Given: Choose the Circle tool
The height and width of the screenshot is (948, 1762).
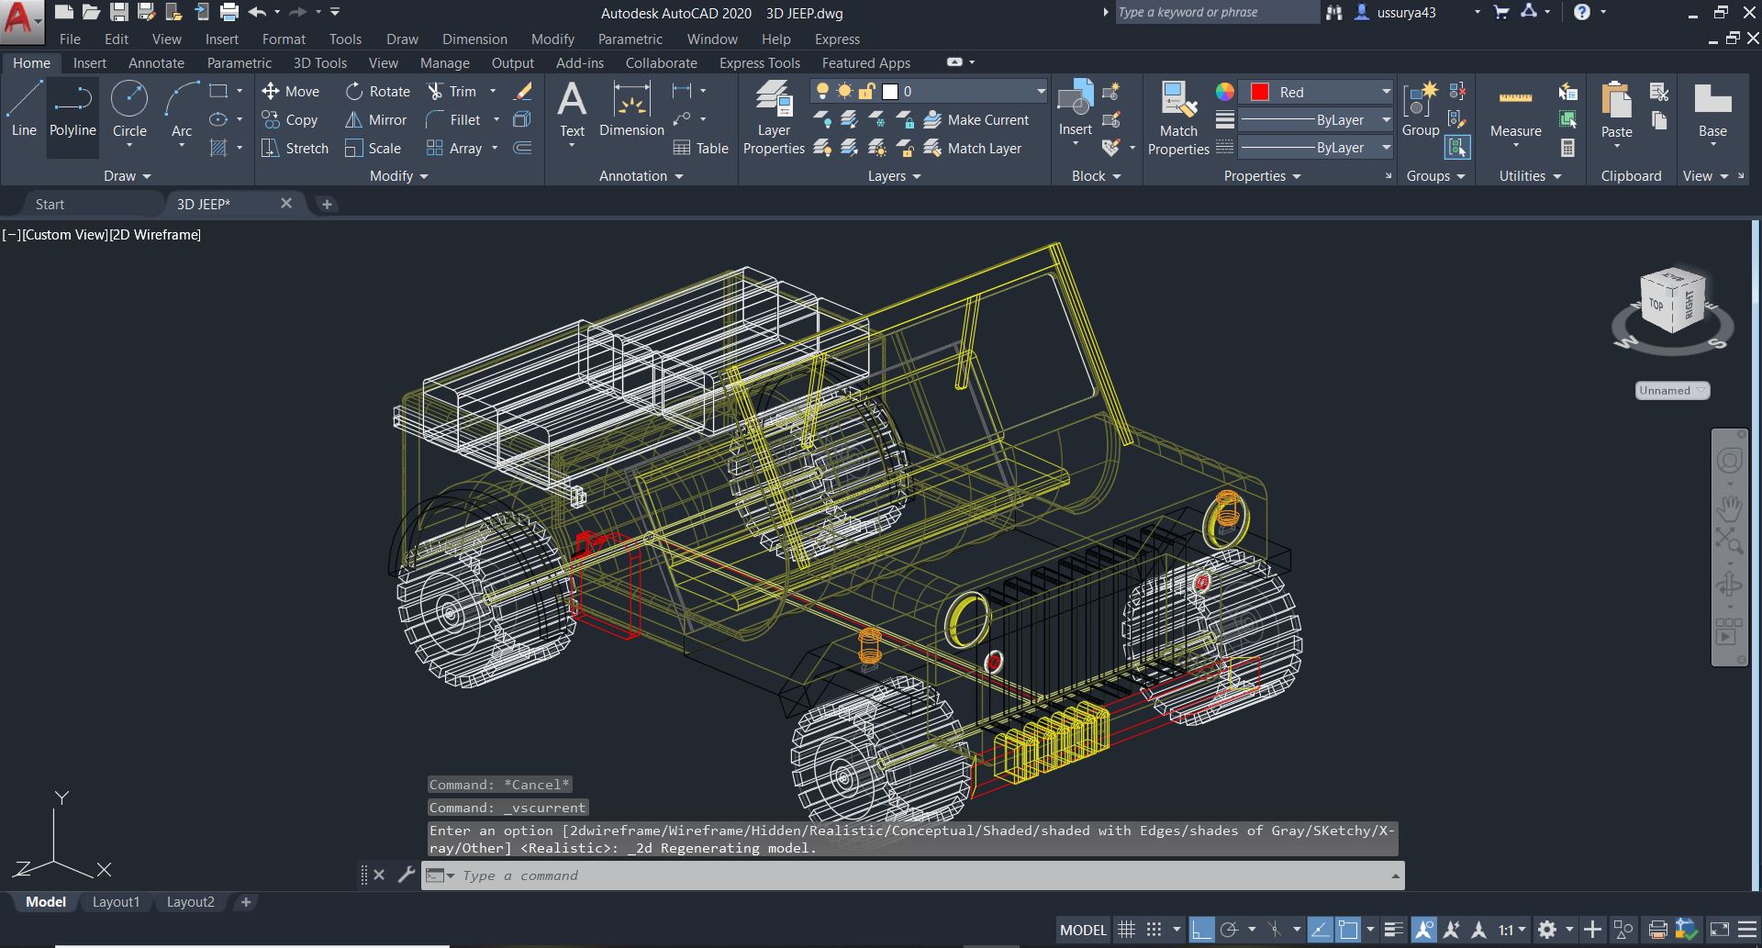Looking at the screenshot, I should tap(129, 110).
